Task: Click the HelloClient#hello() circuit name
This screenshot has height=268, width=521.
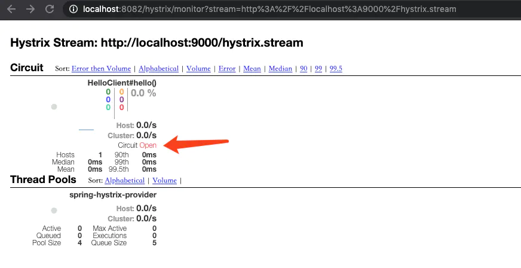Action: point(122,83)
